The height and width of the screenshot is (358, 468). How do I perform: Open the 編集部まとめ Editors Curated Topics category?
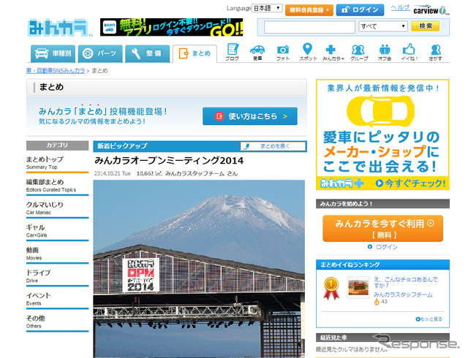click(x=57, y=186)
